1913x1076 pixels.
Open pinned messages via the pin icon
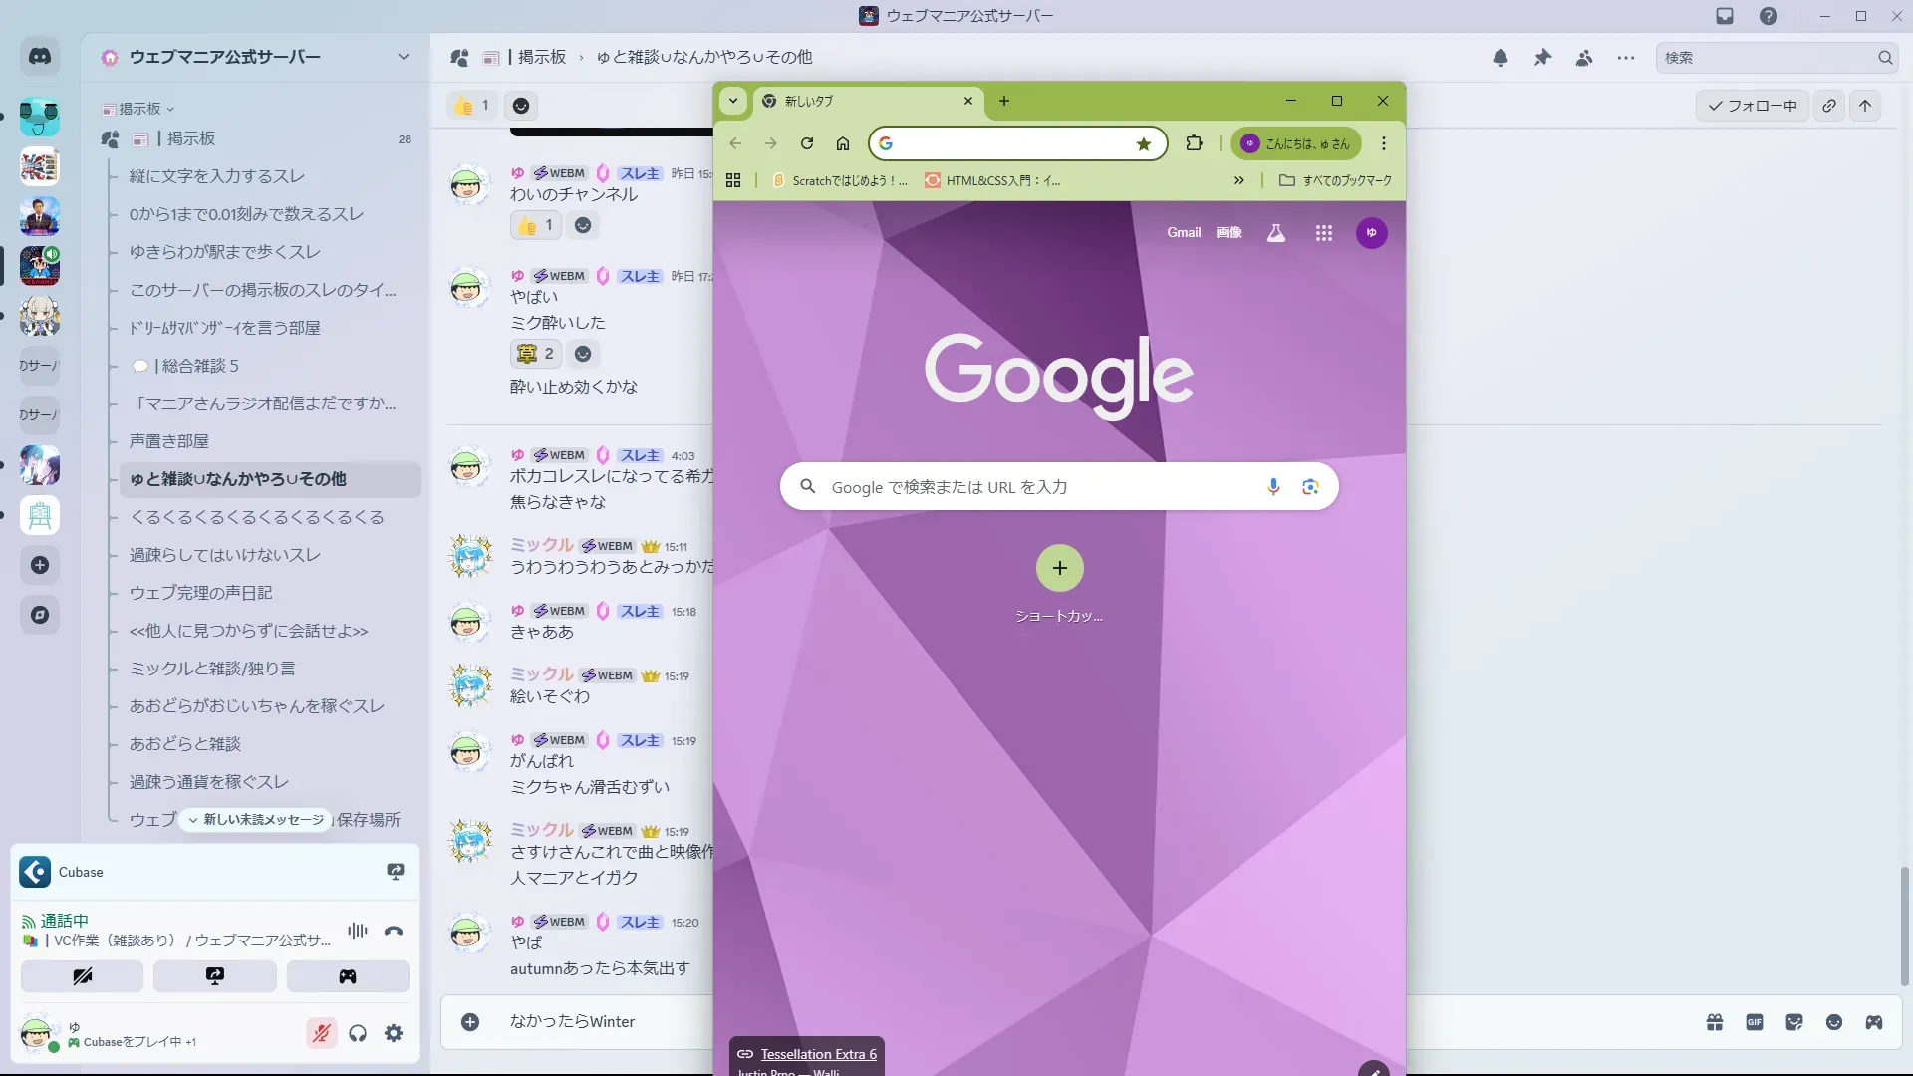(1542, 58)
